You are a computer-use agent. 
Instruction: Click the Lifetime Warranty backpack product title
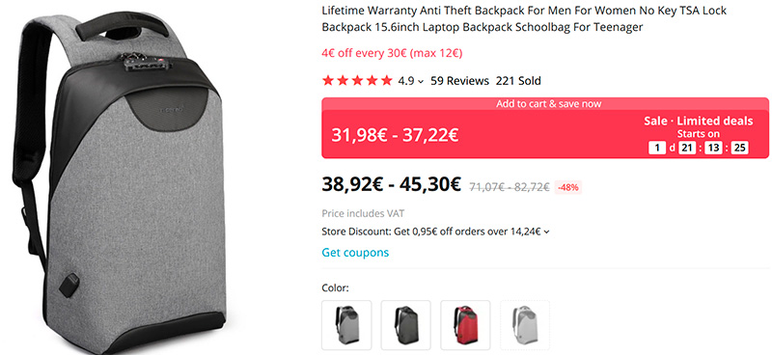(x=524, y=18)
